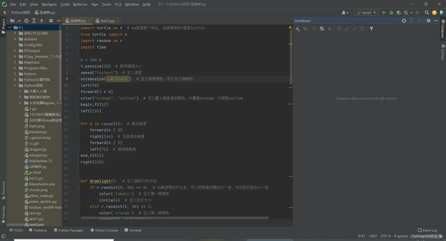Open the text3 run configuration dropdown
446x241 pixels.
click(x=367, y=12)
